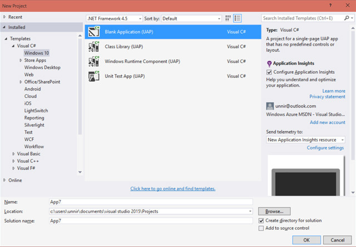Image resolution: width=356 pixels, height=247 pixels.
Task: Select the Test template category
Action: [x=28, y=132]
